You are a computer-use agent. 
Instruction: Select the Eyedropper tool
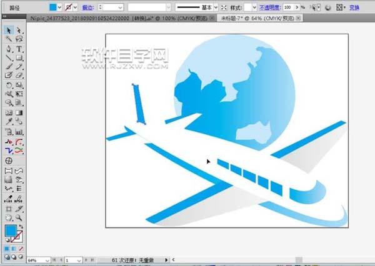coord(9,121)
